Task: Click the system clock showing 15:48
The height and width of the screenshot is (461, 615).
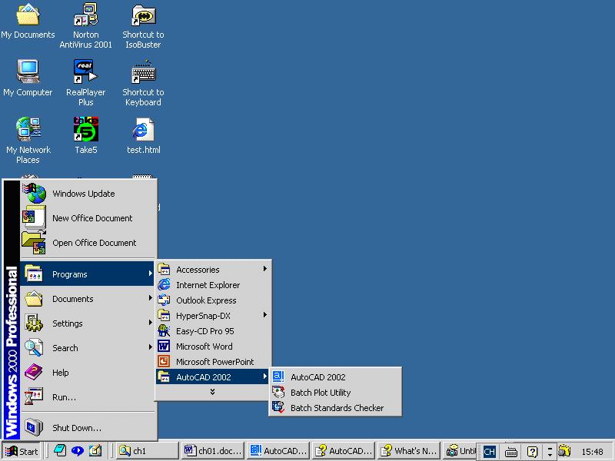Action: coord(592,452)
